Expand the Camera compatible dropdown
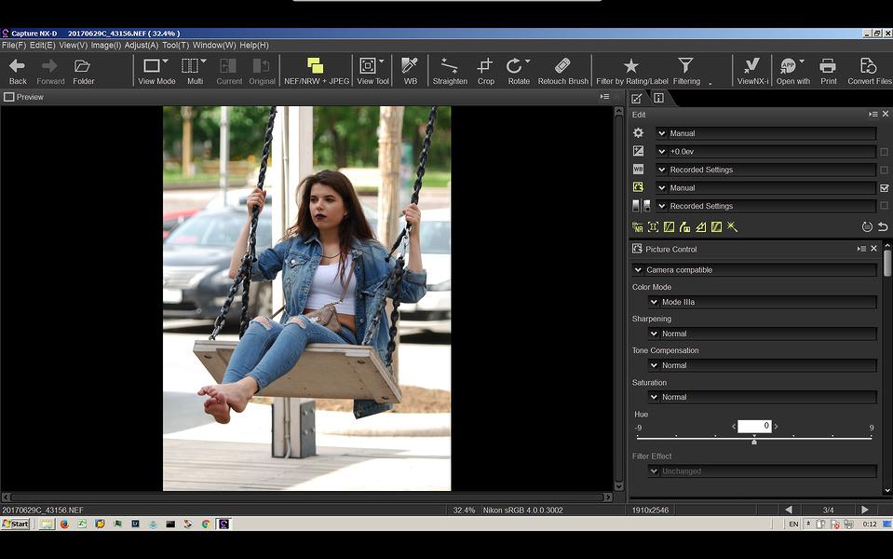This screenshot has height=559, width=893. point(754,270)
